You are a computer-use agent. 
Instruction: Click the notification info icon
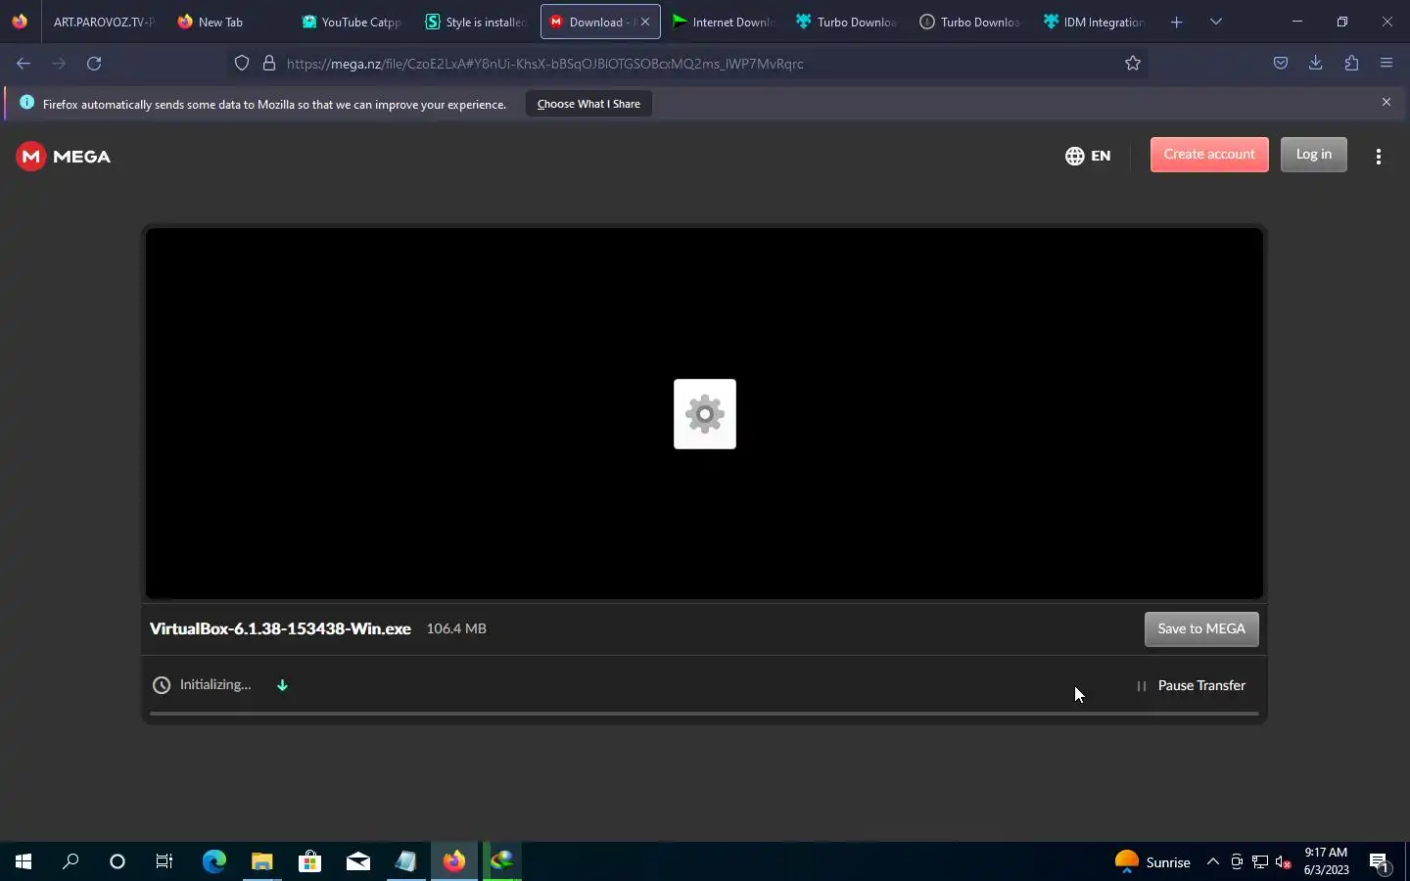26,103
